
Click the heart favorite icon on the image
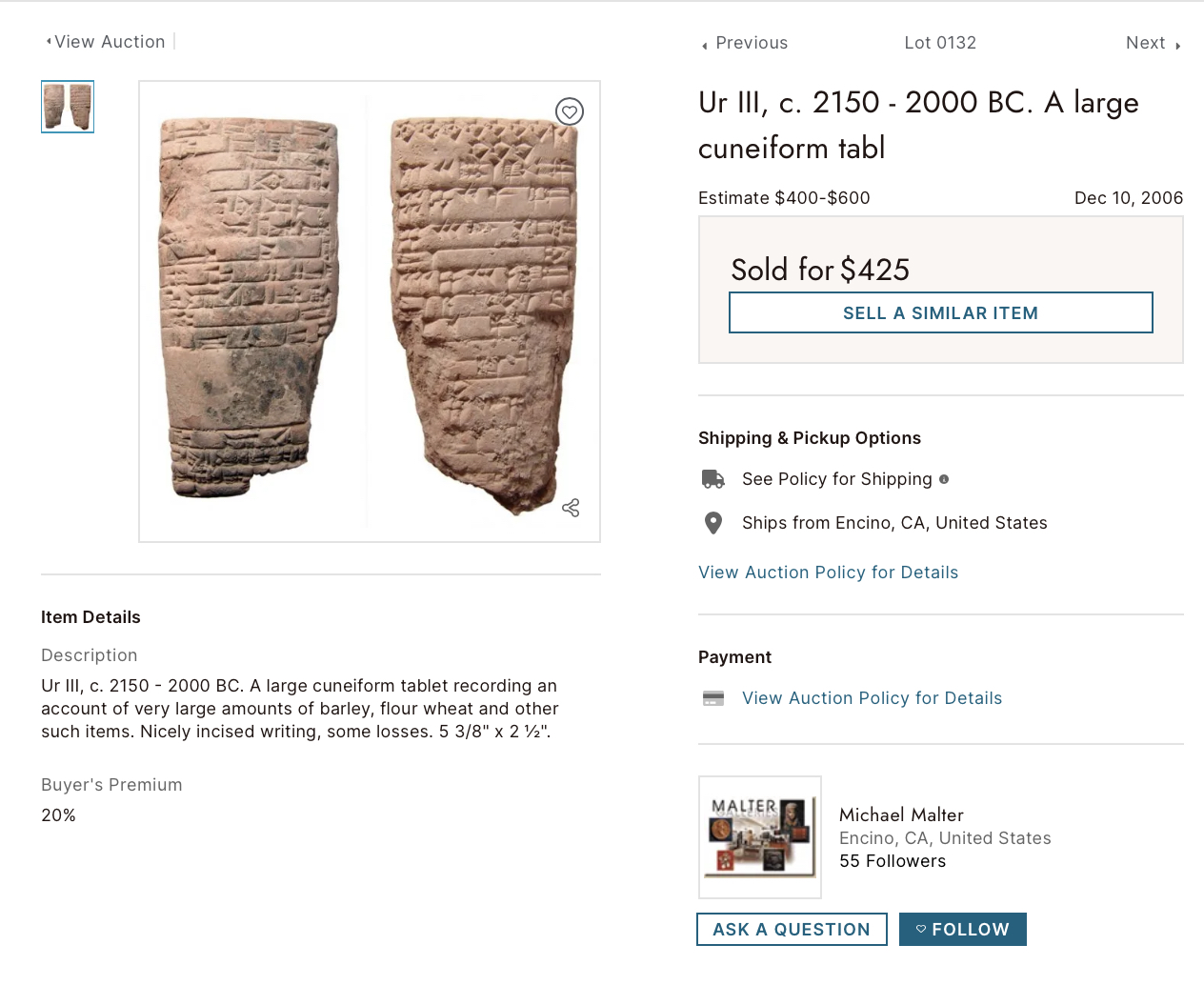click(570, 111)
